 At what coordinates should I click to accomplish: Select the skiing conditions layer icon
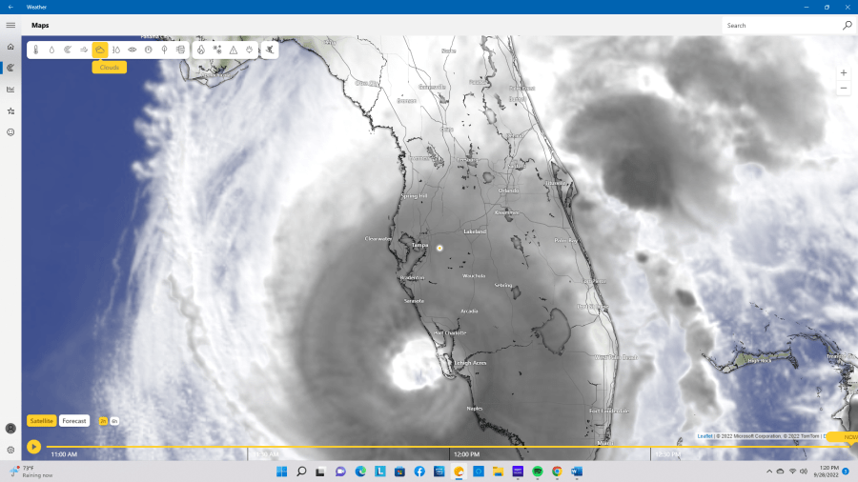click(x=270, y=49)
